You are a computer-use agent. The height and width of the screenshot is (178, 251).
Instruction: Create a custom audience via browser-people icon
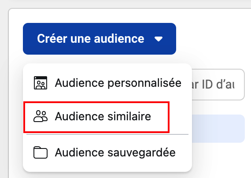click(x=41, y=83)
